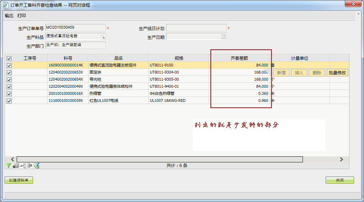Viewport: 364px width, 202px height.
Task: Click the 齐套差额 column header
Action: click(239, 58)
